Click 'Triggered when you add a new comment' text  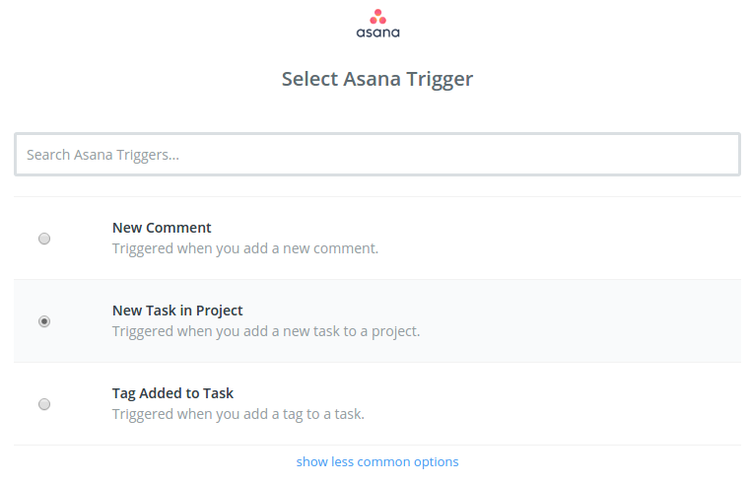tap(245, 248)
